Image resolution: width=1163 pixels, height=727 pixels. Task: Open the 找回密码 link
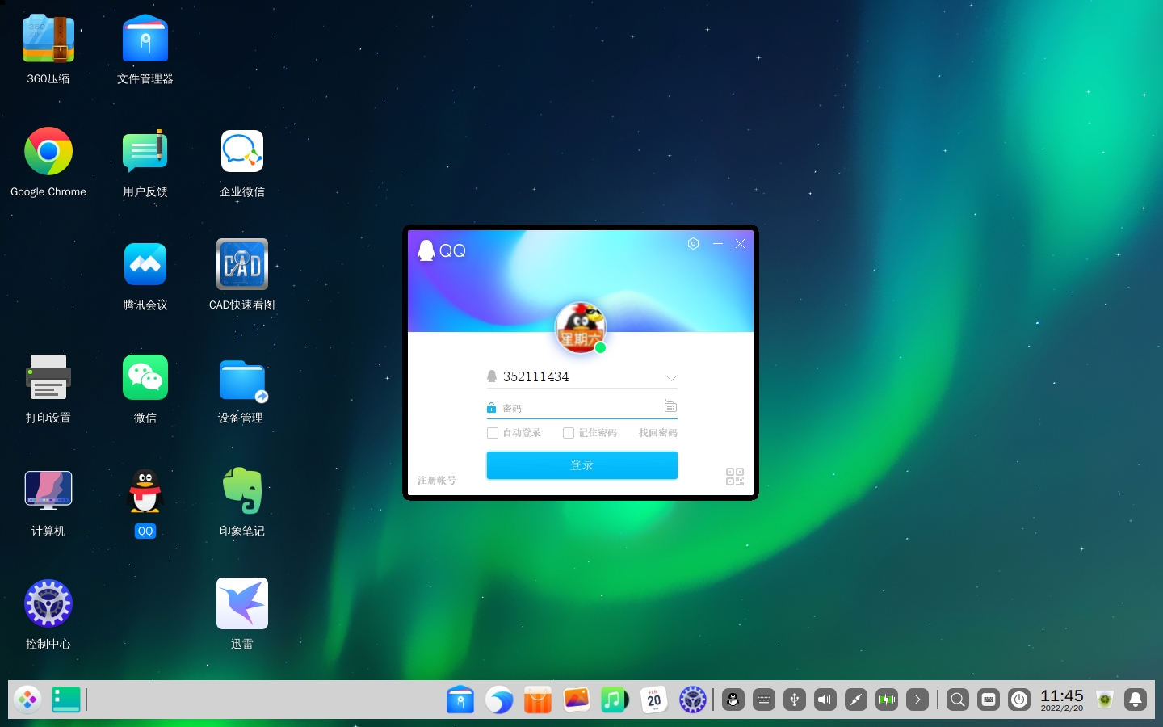[658, 433]
